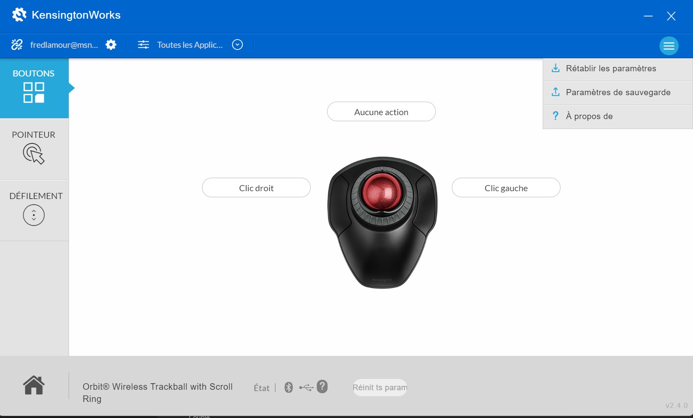Image resolution: width=693 pixels, height=418 pixels.
Task: Open account settings gear next to fredlamour@msn
Action: pyautogui.click(x=111, y=45)
